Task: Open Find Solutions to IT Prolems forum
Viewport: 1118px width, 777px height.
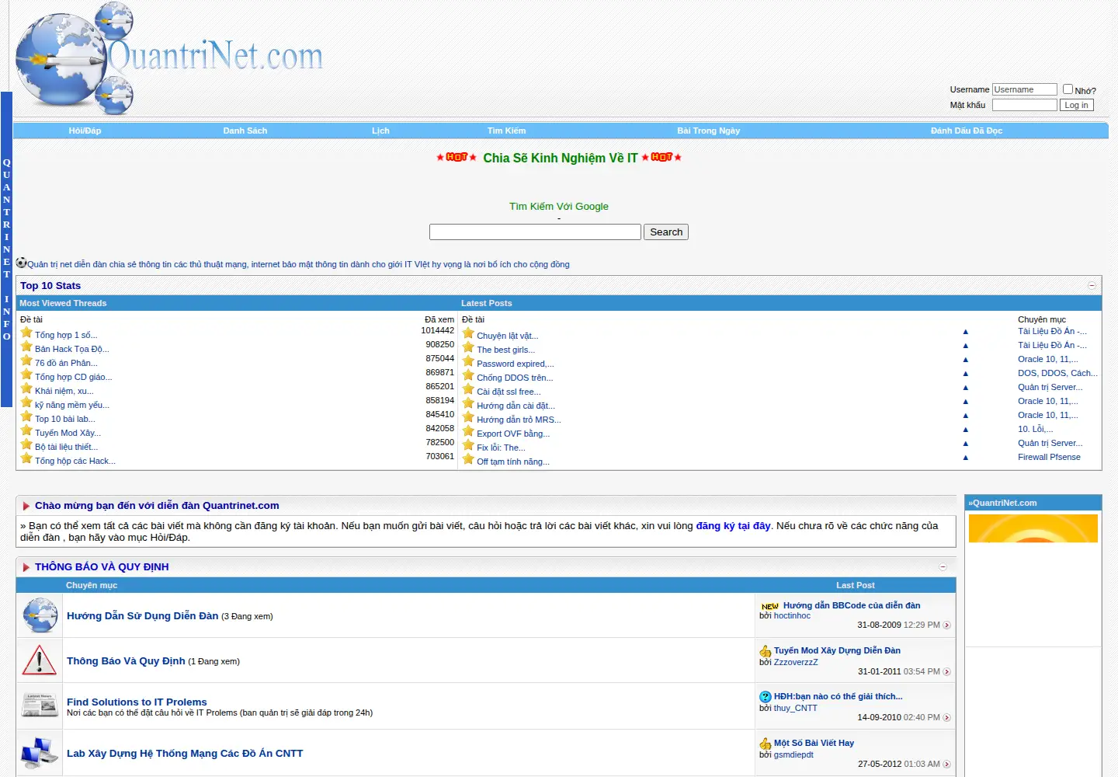Action: click(x=137, y=702)
